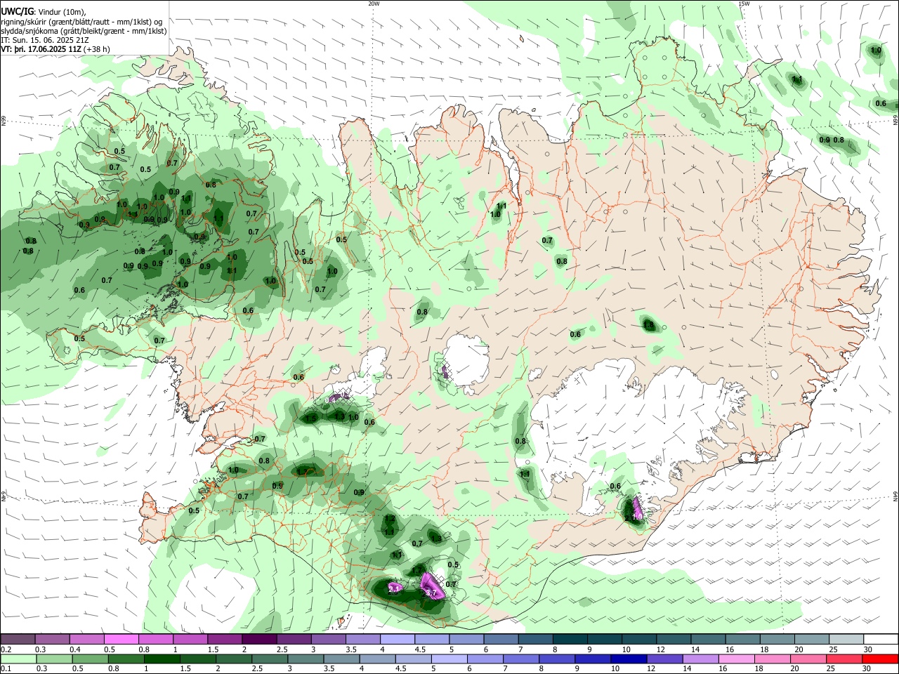Image resolution: width=899 pixels, height=674 pixels.
Task: Pick the rain legend swatch starting at 1.5
Action: click(x=197, y=659)
